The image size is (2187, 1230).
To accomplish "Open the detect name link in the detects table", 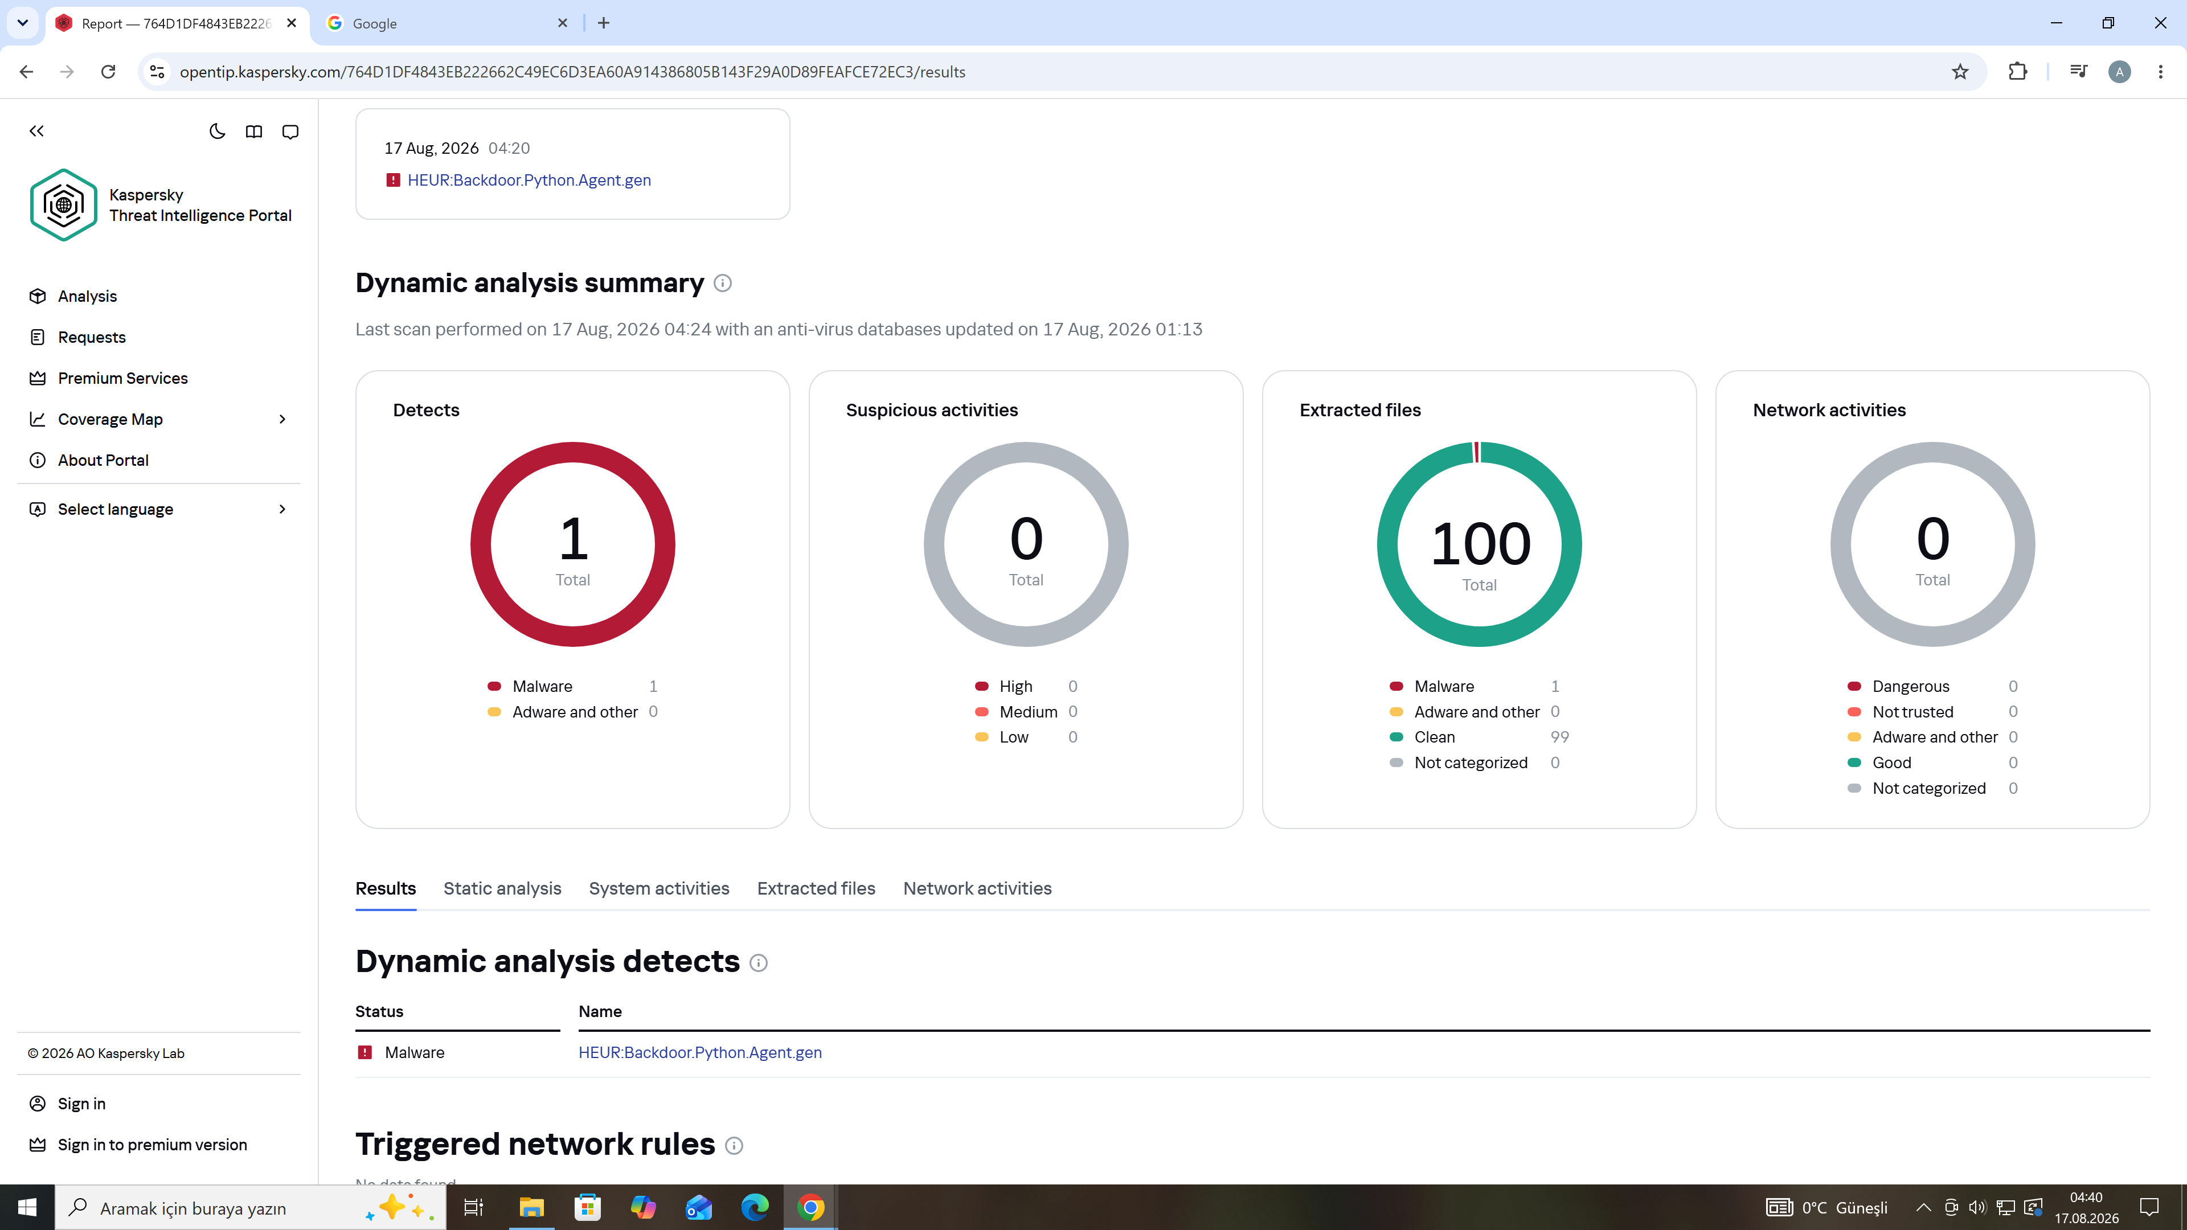I will (699, 1052).
